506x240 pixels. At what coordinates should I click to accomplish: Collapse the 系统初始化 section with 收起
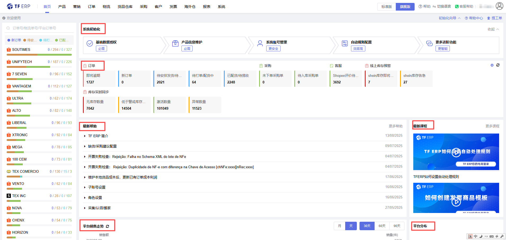[493, 29]
